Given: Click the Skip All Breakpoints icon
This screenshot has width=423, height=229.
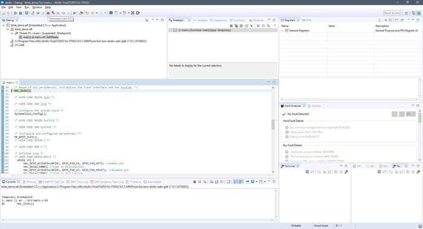Looking at the screenshot, I should [x=251, y=26].
